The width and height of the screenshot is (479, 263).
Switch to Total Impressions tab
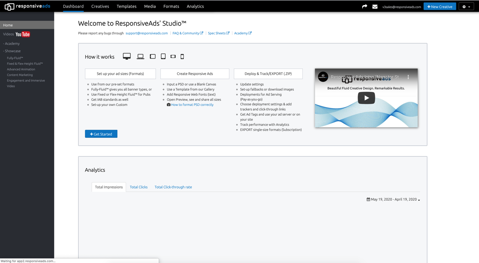point(109,187)
